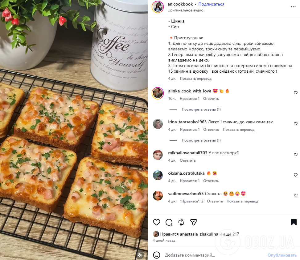The image size is (300, 260).
Task: Repost using the arrows loop icon
Action: 181,222
